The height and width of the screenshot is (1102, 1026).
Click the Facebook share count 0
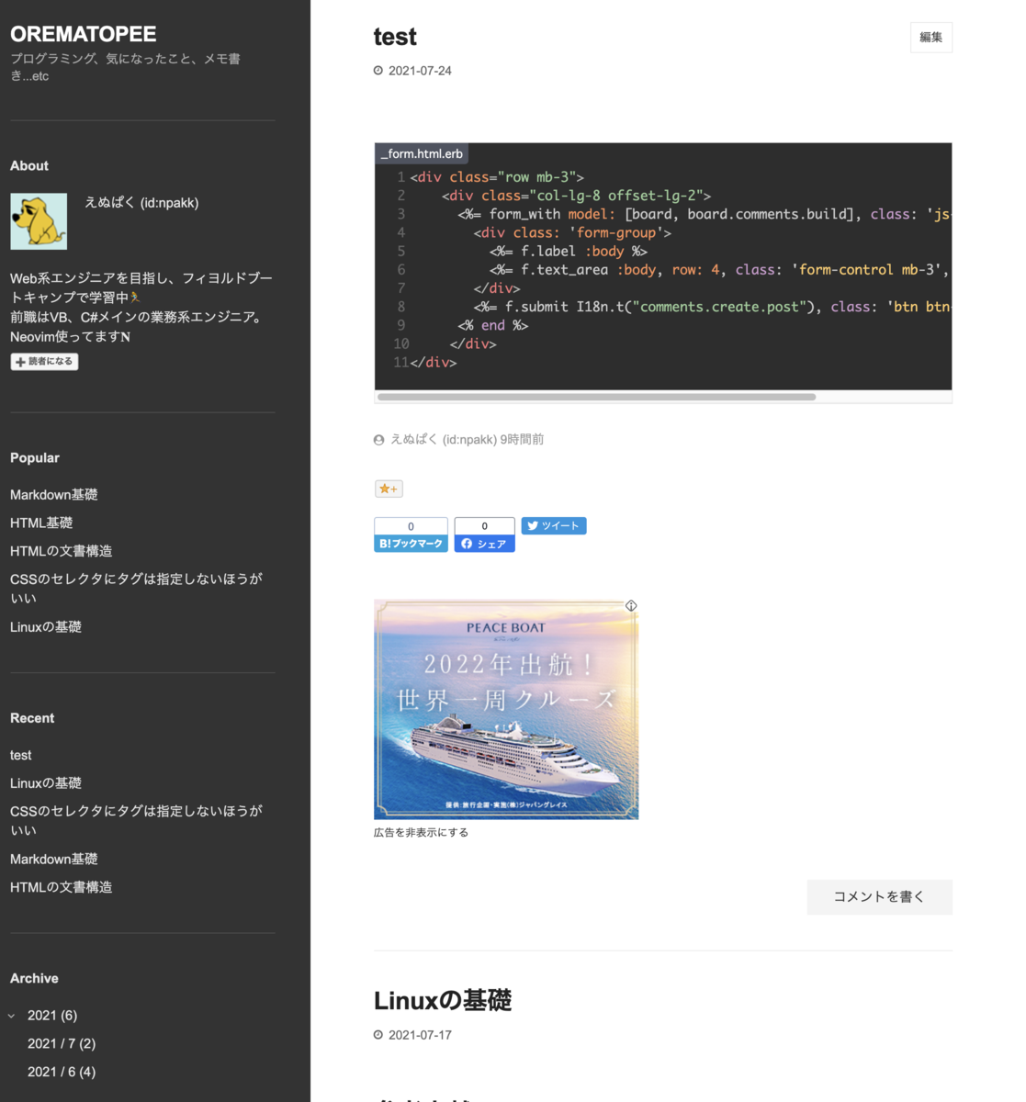coord(484,526)
